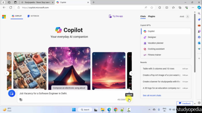Open recent chat 3D logo for education

pos(166,88)
